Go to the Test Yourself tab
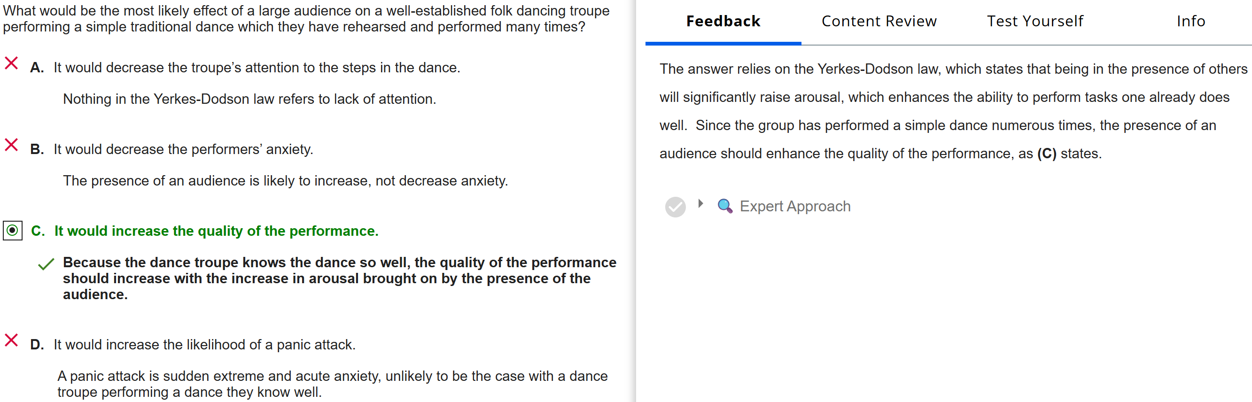Screen dimensions: 1252x402 pyautogui.click(x=1035, y=22)
